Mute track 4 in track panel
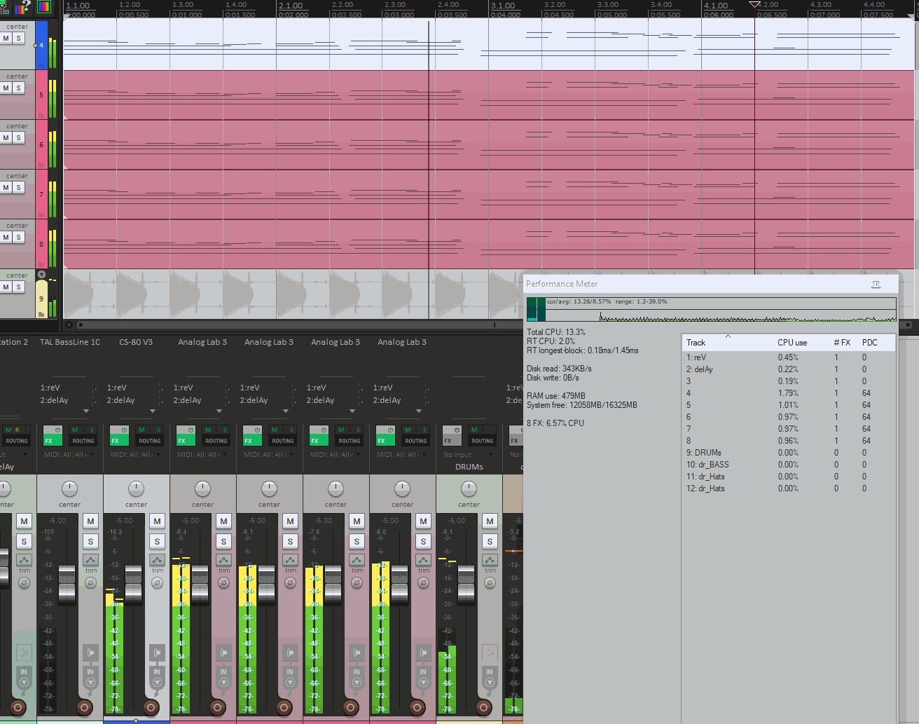The width and height of the screenshot is (919, 724). [6, 39]
